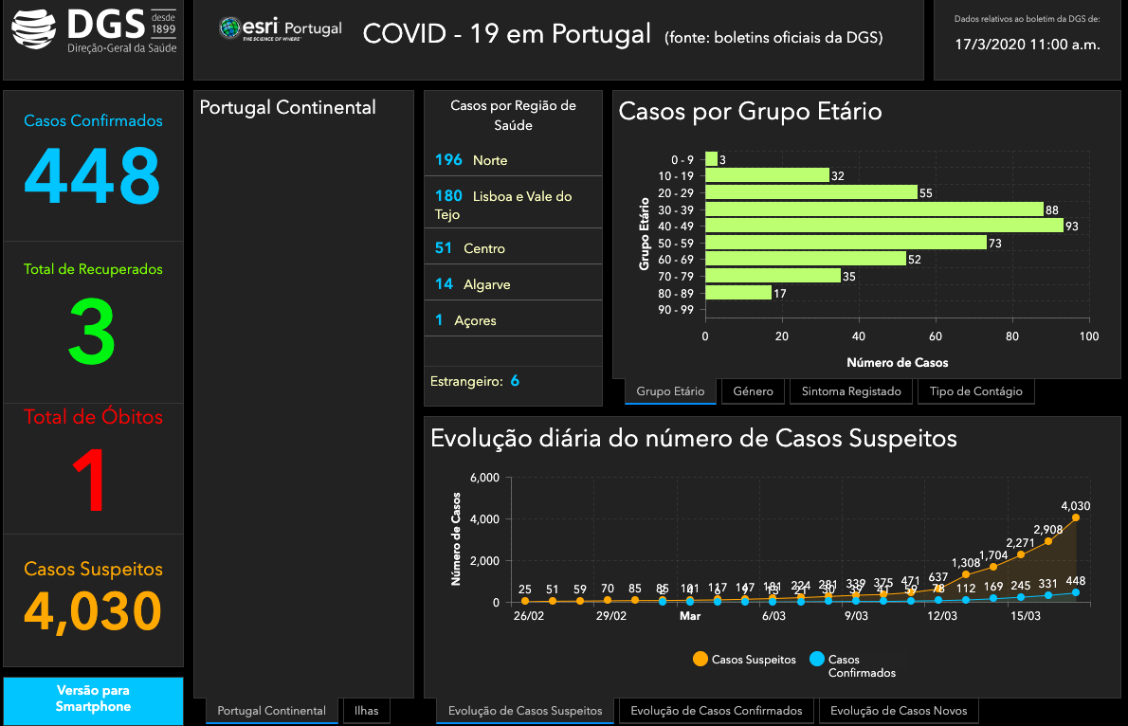
Task: Select the Sintoma Registado tab
Action: (851, 391)
